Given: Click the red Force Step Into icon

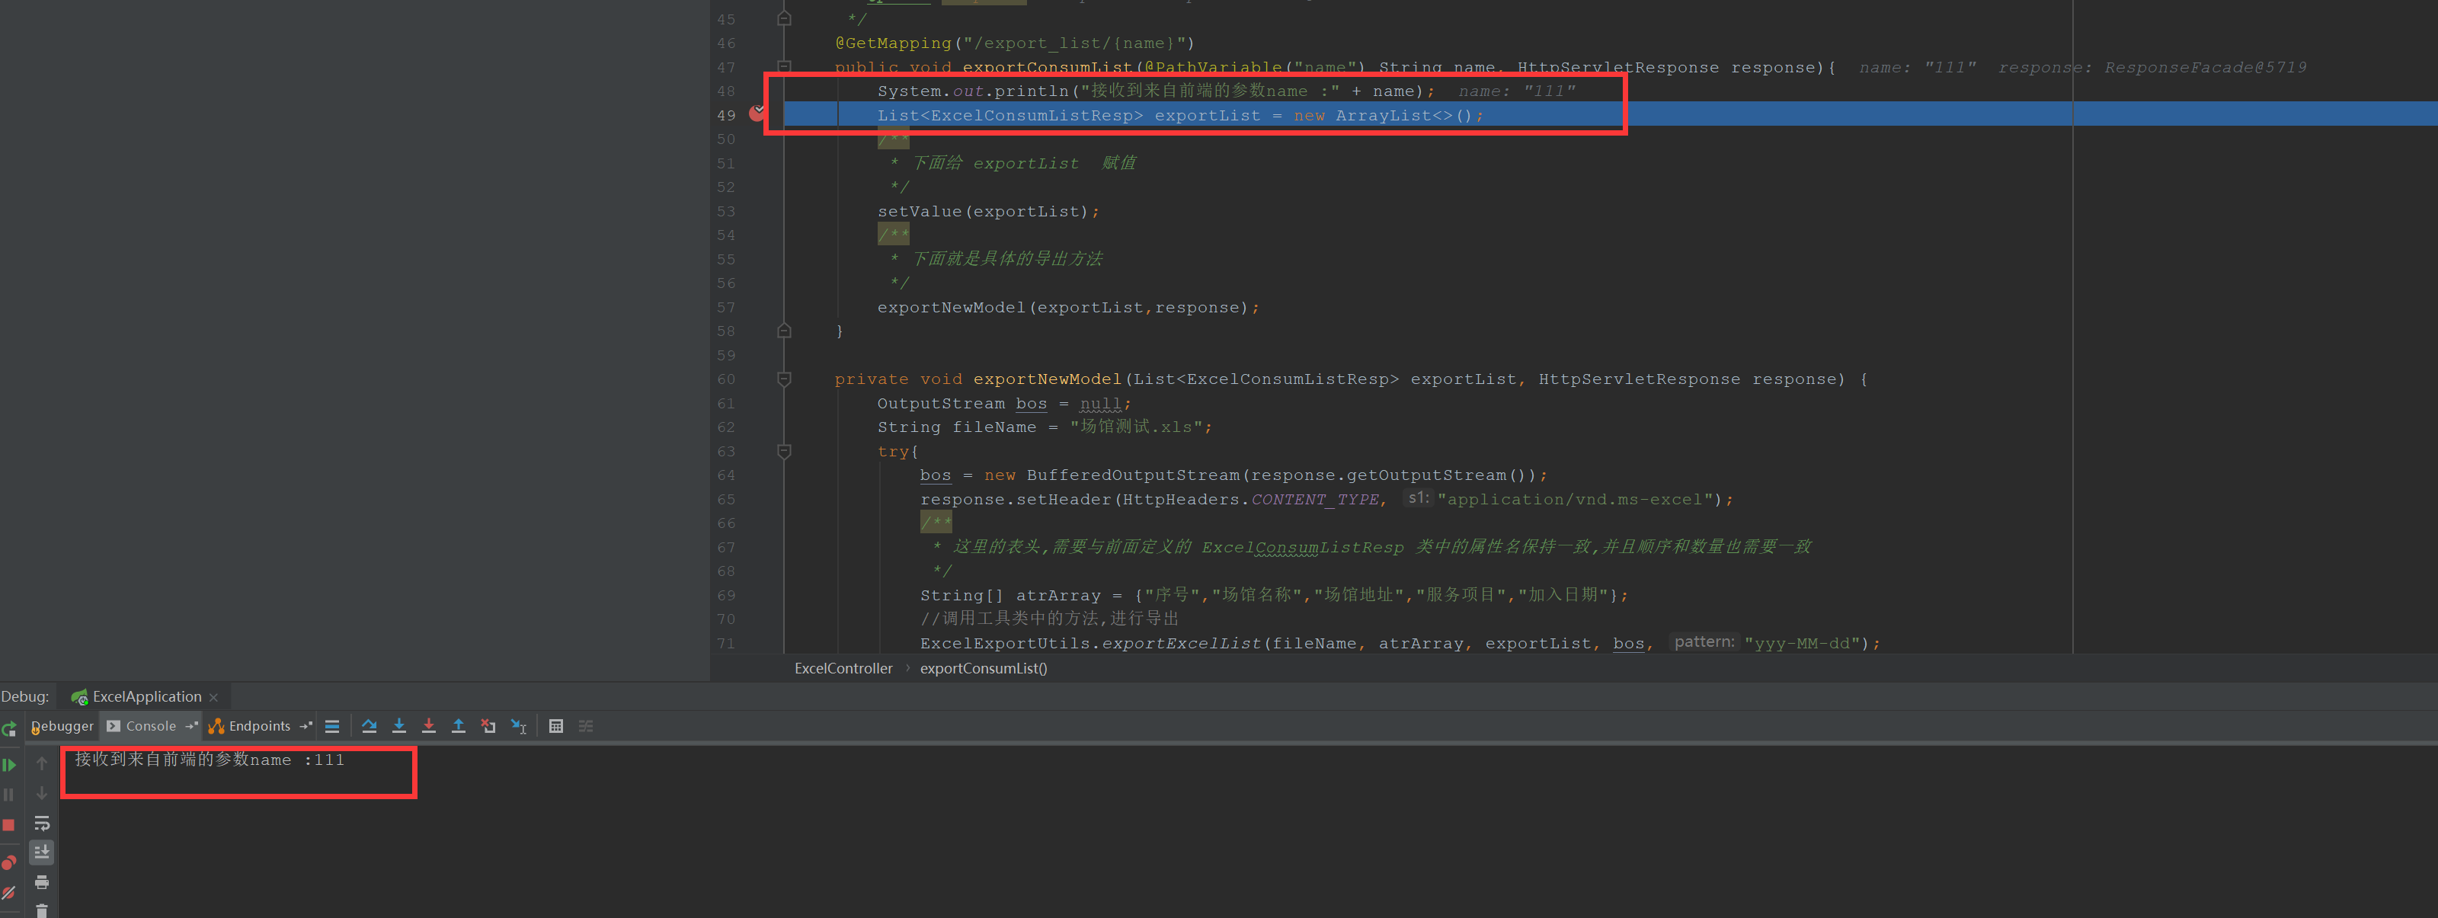Looking at the screenshot, I should click(429, 726).
